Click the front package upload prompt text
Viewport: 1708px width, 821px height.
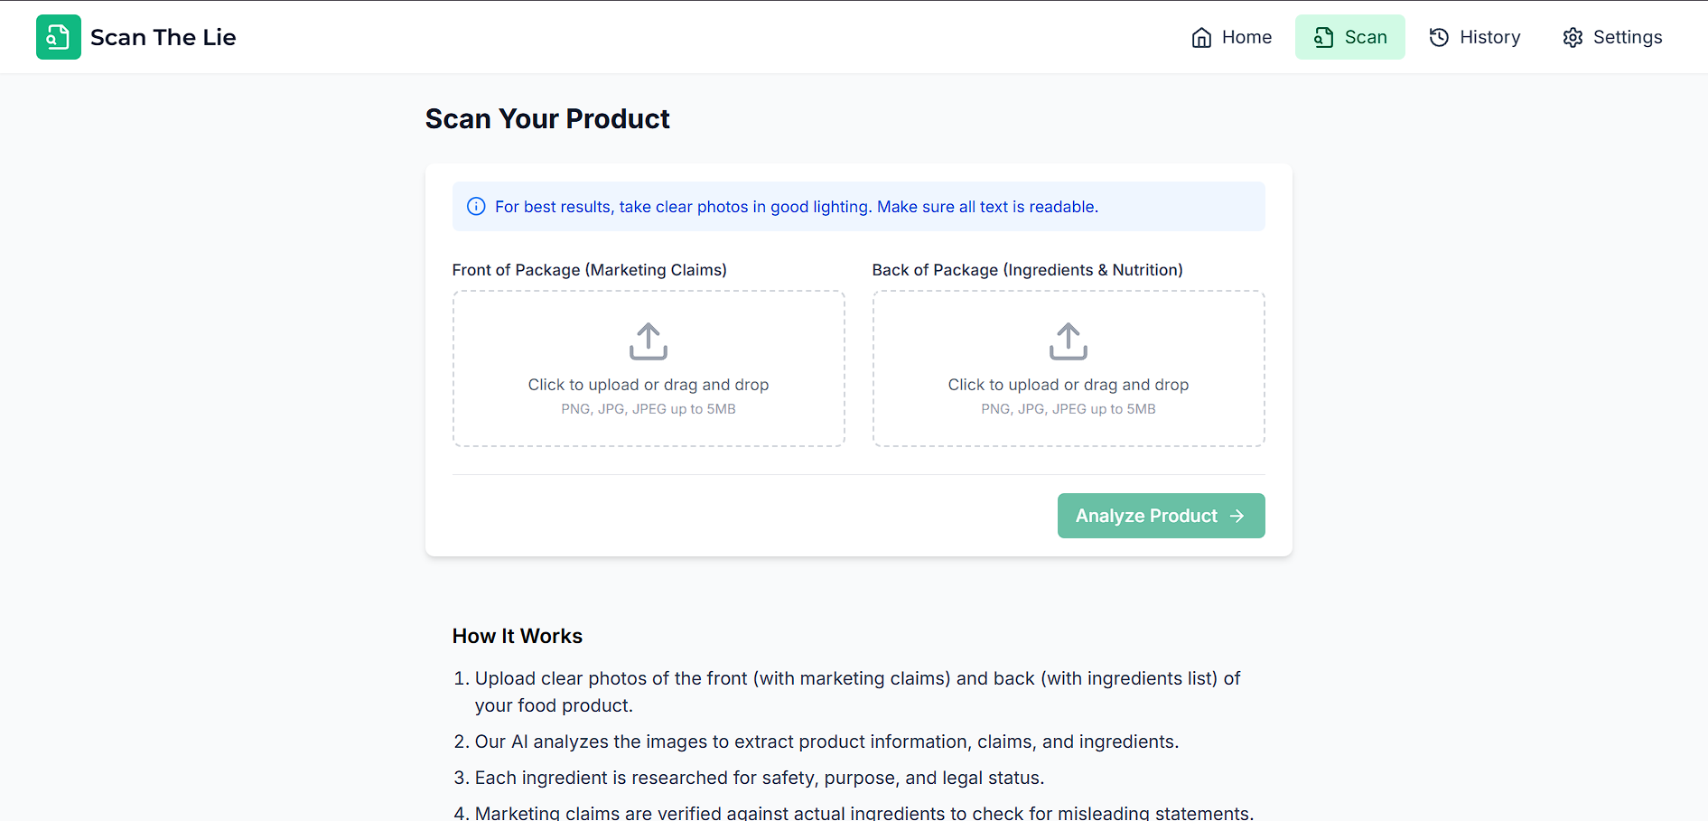click(x=649, y=385)
